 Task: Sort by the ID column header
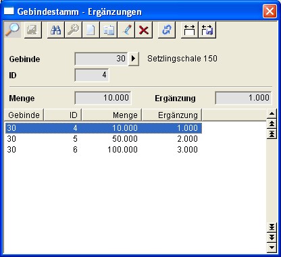tap(63, 115)
